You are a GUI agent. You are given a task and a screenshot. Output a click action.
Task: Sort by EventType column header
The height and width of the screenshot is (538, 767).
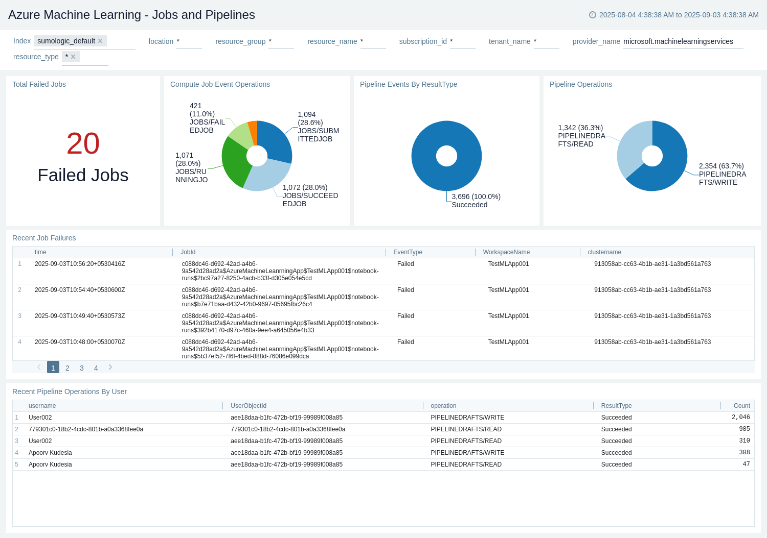408,252
